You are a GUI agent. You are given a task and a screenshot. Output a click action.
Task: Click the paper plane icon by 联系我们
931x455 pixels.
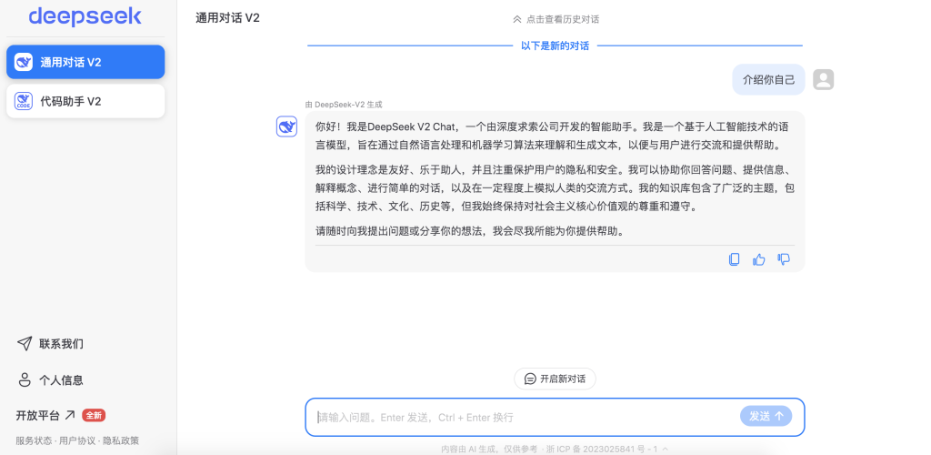click(25, 343)
